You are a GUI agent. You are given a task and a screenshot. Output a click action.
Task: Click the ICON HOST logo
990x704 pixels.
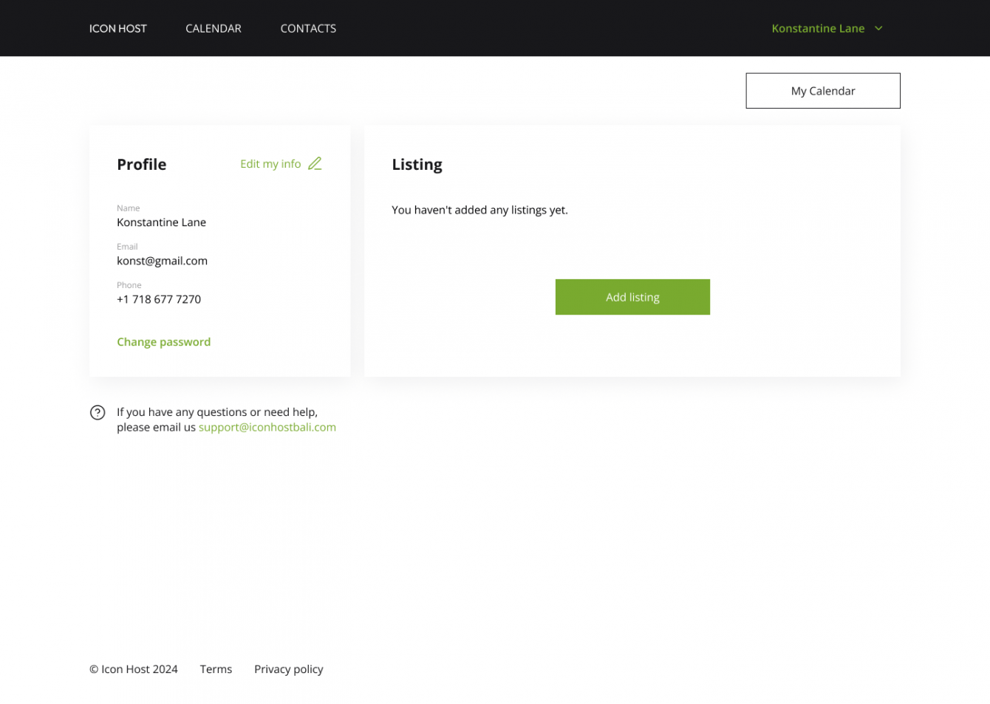click(x=118, y=28)
